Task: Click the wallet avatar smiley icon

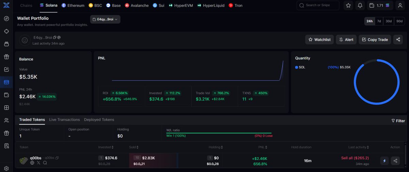Action: coord(25,40)
